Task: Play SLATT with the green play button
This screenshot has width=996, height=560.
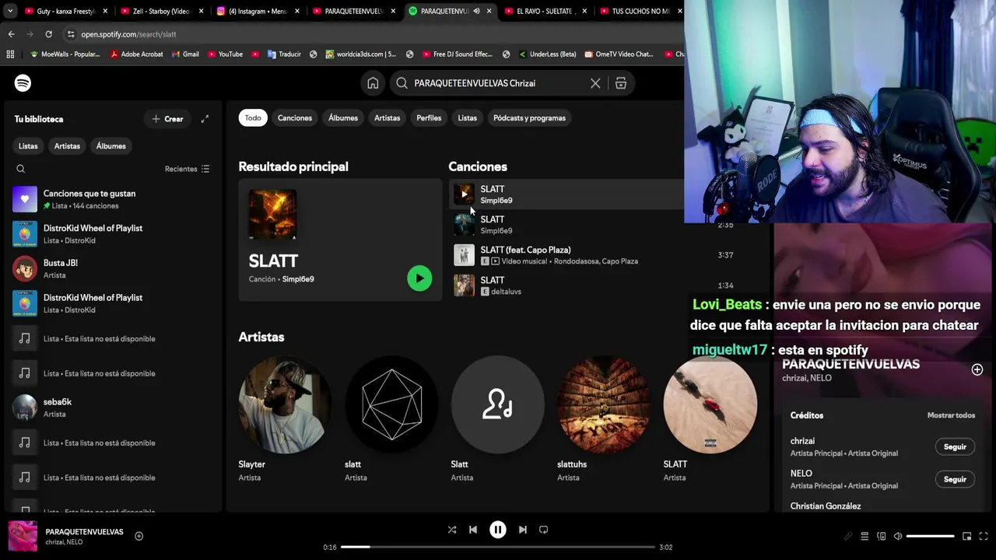Action: coord(419,278)
